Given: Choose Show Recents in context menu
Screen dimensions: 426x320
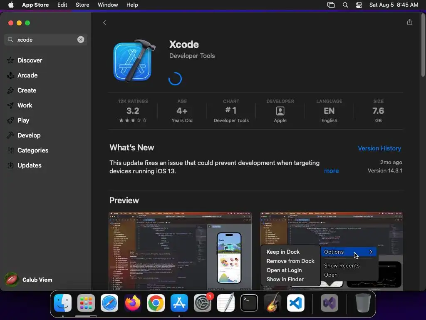Looking at the screenshot, I should click(x=342, y=265).
